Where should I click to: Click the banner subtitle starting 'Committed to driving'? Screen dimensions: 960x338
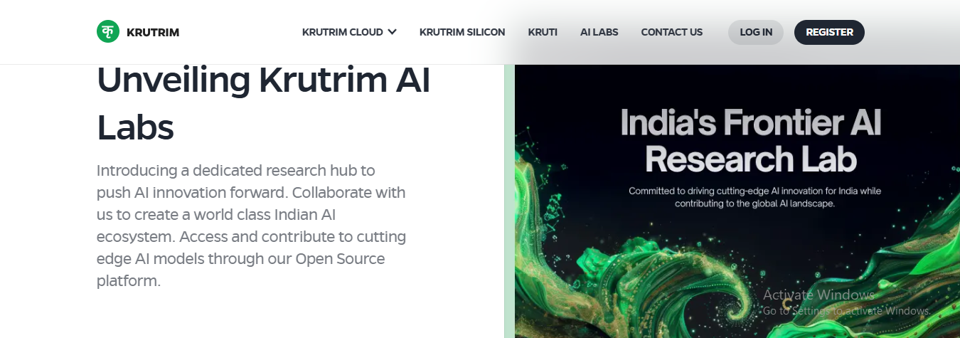pos(754,197)
